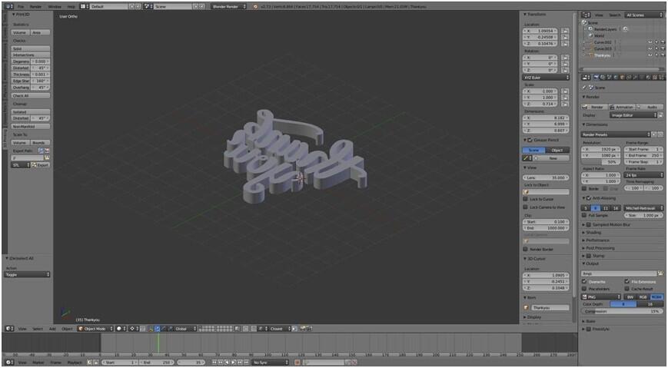The image size is (668, 368).
Task: Open the Window menu
Action: [55, 6]
